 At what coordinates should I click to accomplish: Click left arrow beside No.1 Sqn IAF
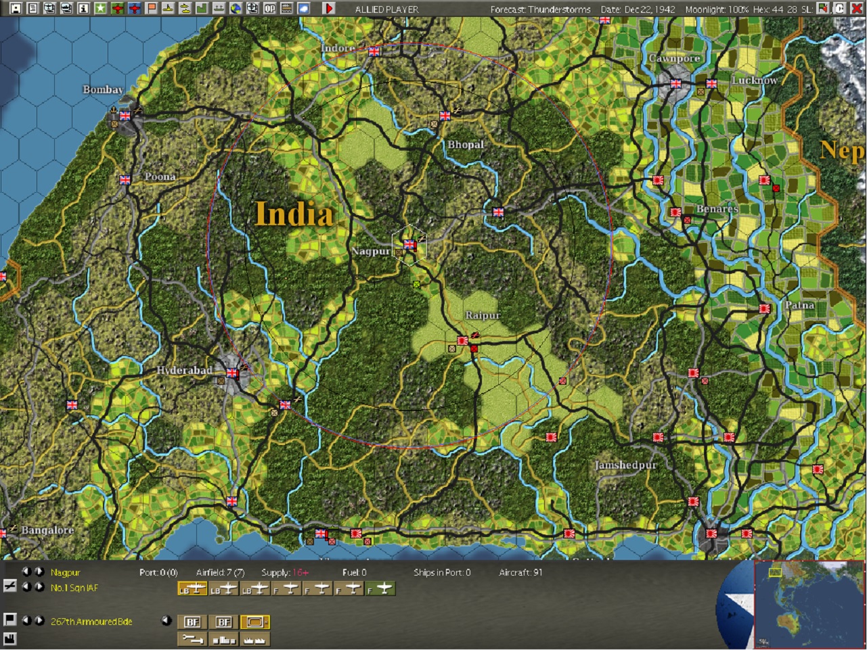[x=27, y=587]
